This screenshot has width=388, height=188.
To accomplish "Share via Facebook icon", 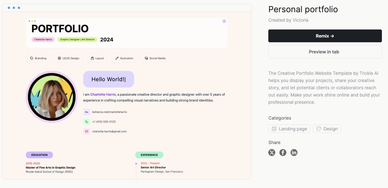I will pos(283,152).
